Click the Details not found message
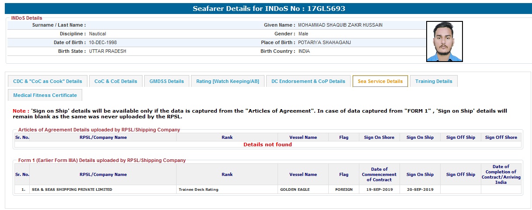 point(268,145)
